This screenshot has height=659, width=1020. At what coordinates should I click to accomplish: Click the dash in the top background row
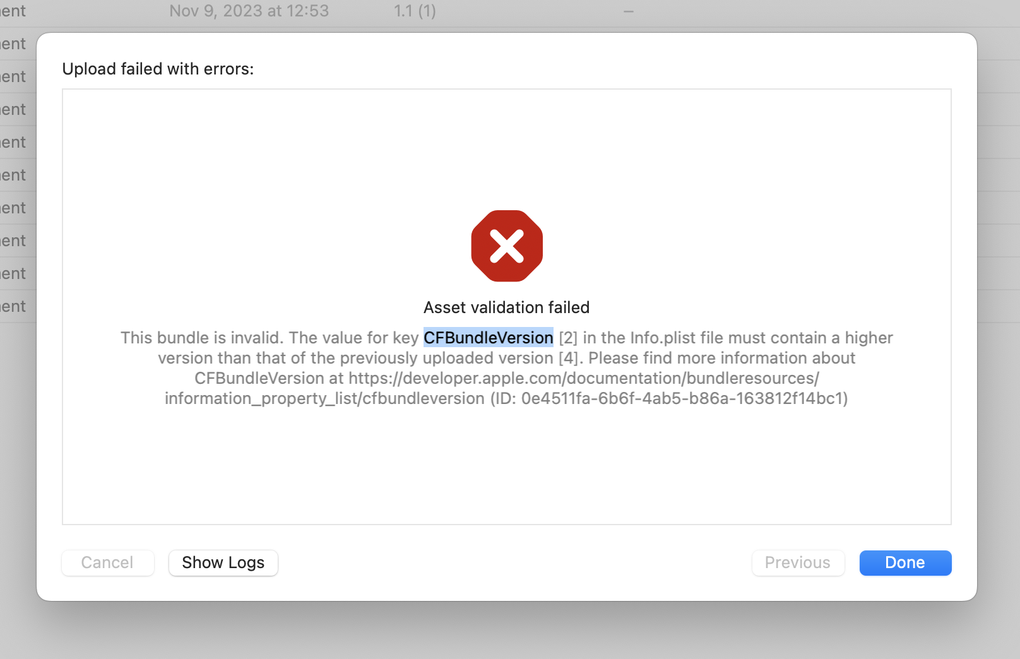(x=628, y=11)
